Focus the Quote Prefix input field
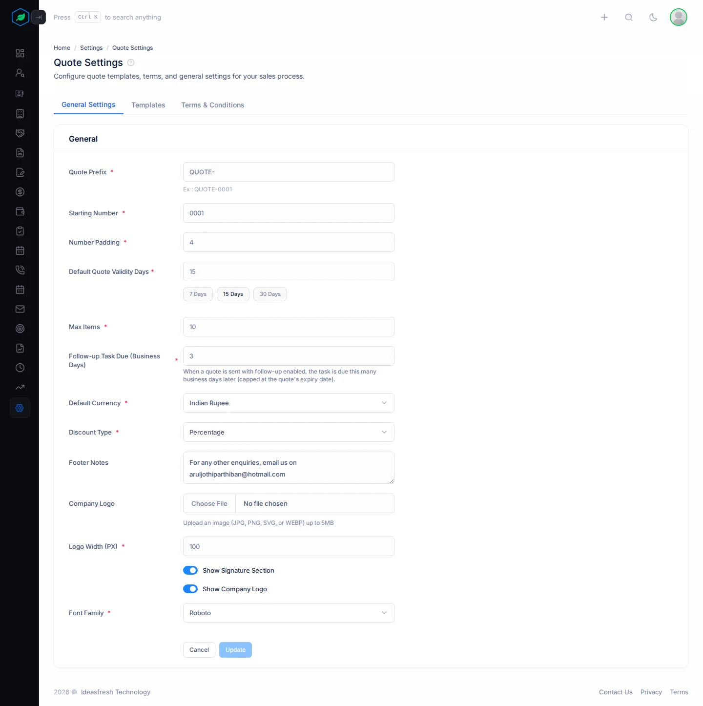Image resolution: width=703 pixels, height=706 pixels. (289, 172)
